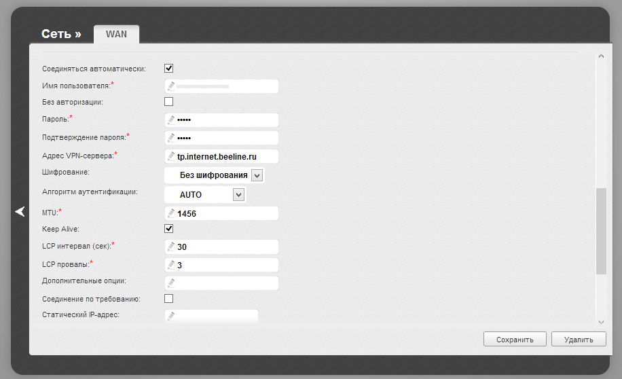This screenshot has width=622, height=379.
Task: Switch to the WAN tab
Action: click(x=116, y=35)
